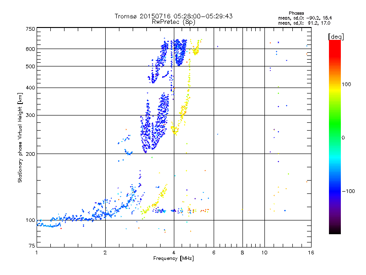Click the '2' frequency tick label
The image size is (366, 275).
coord(105,253)
